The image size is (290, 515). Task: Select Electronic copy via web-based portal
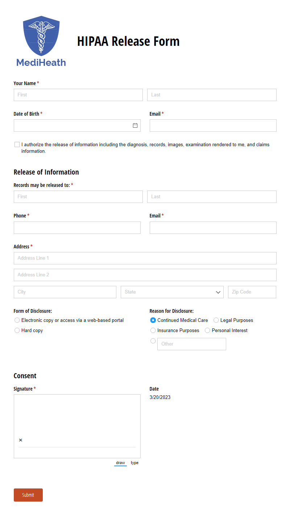point(17,320)
